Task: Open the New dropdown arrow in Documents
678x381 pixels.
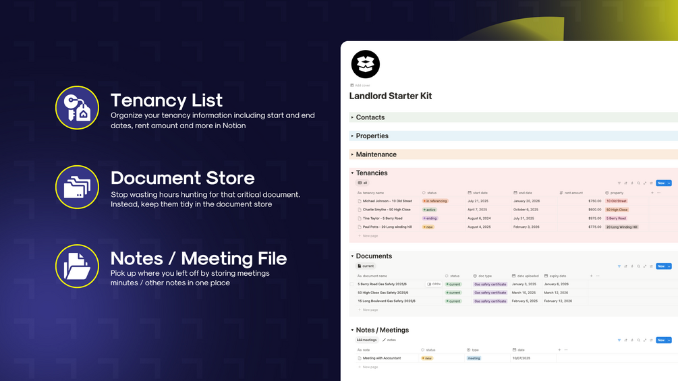Action: click(x=669, y=266)
